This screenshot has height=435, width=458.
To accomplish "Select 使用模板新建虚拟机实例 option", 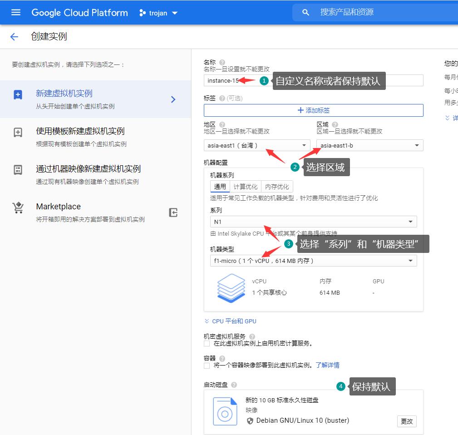I will 95,137.
